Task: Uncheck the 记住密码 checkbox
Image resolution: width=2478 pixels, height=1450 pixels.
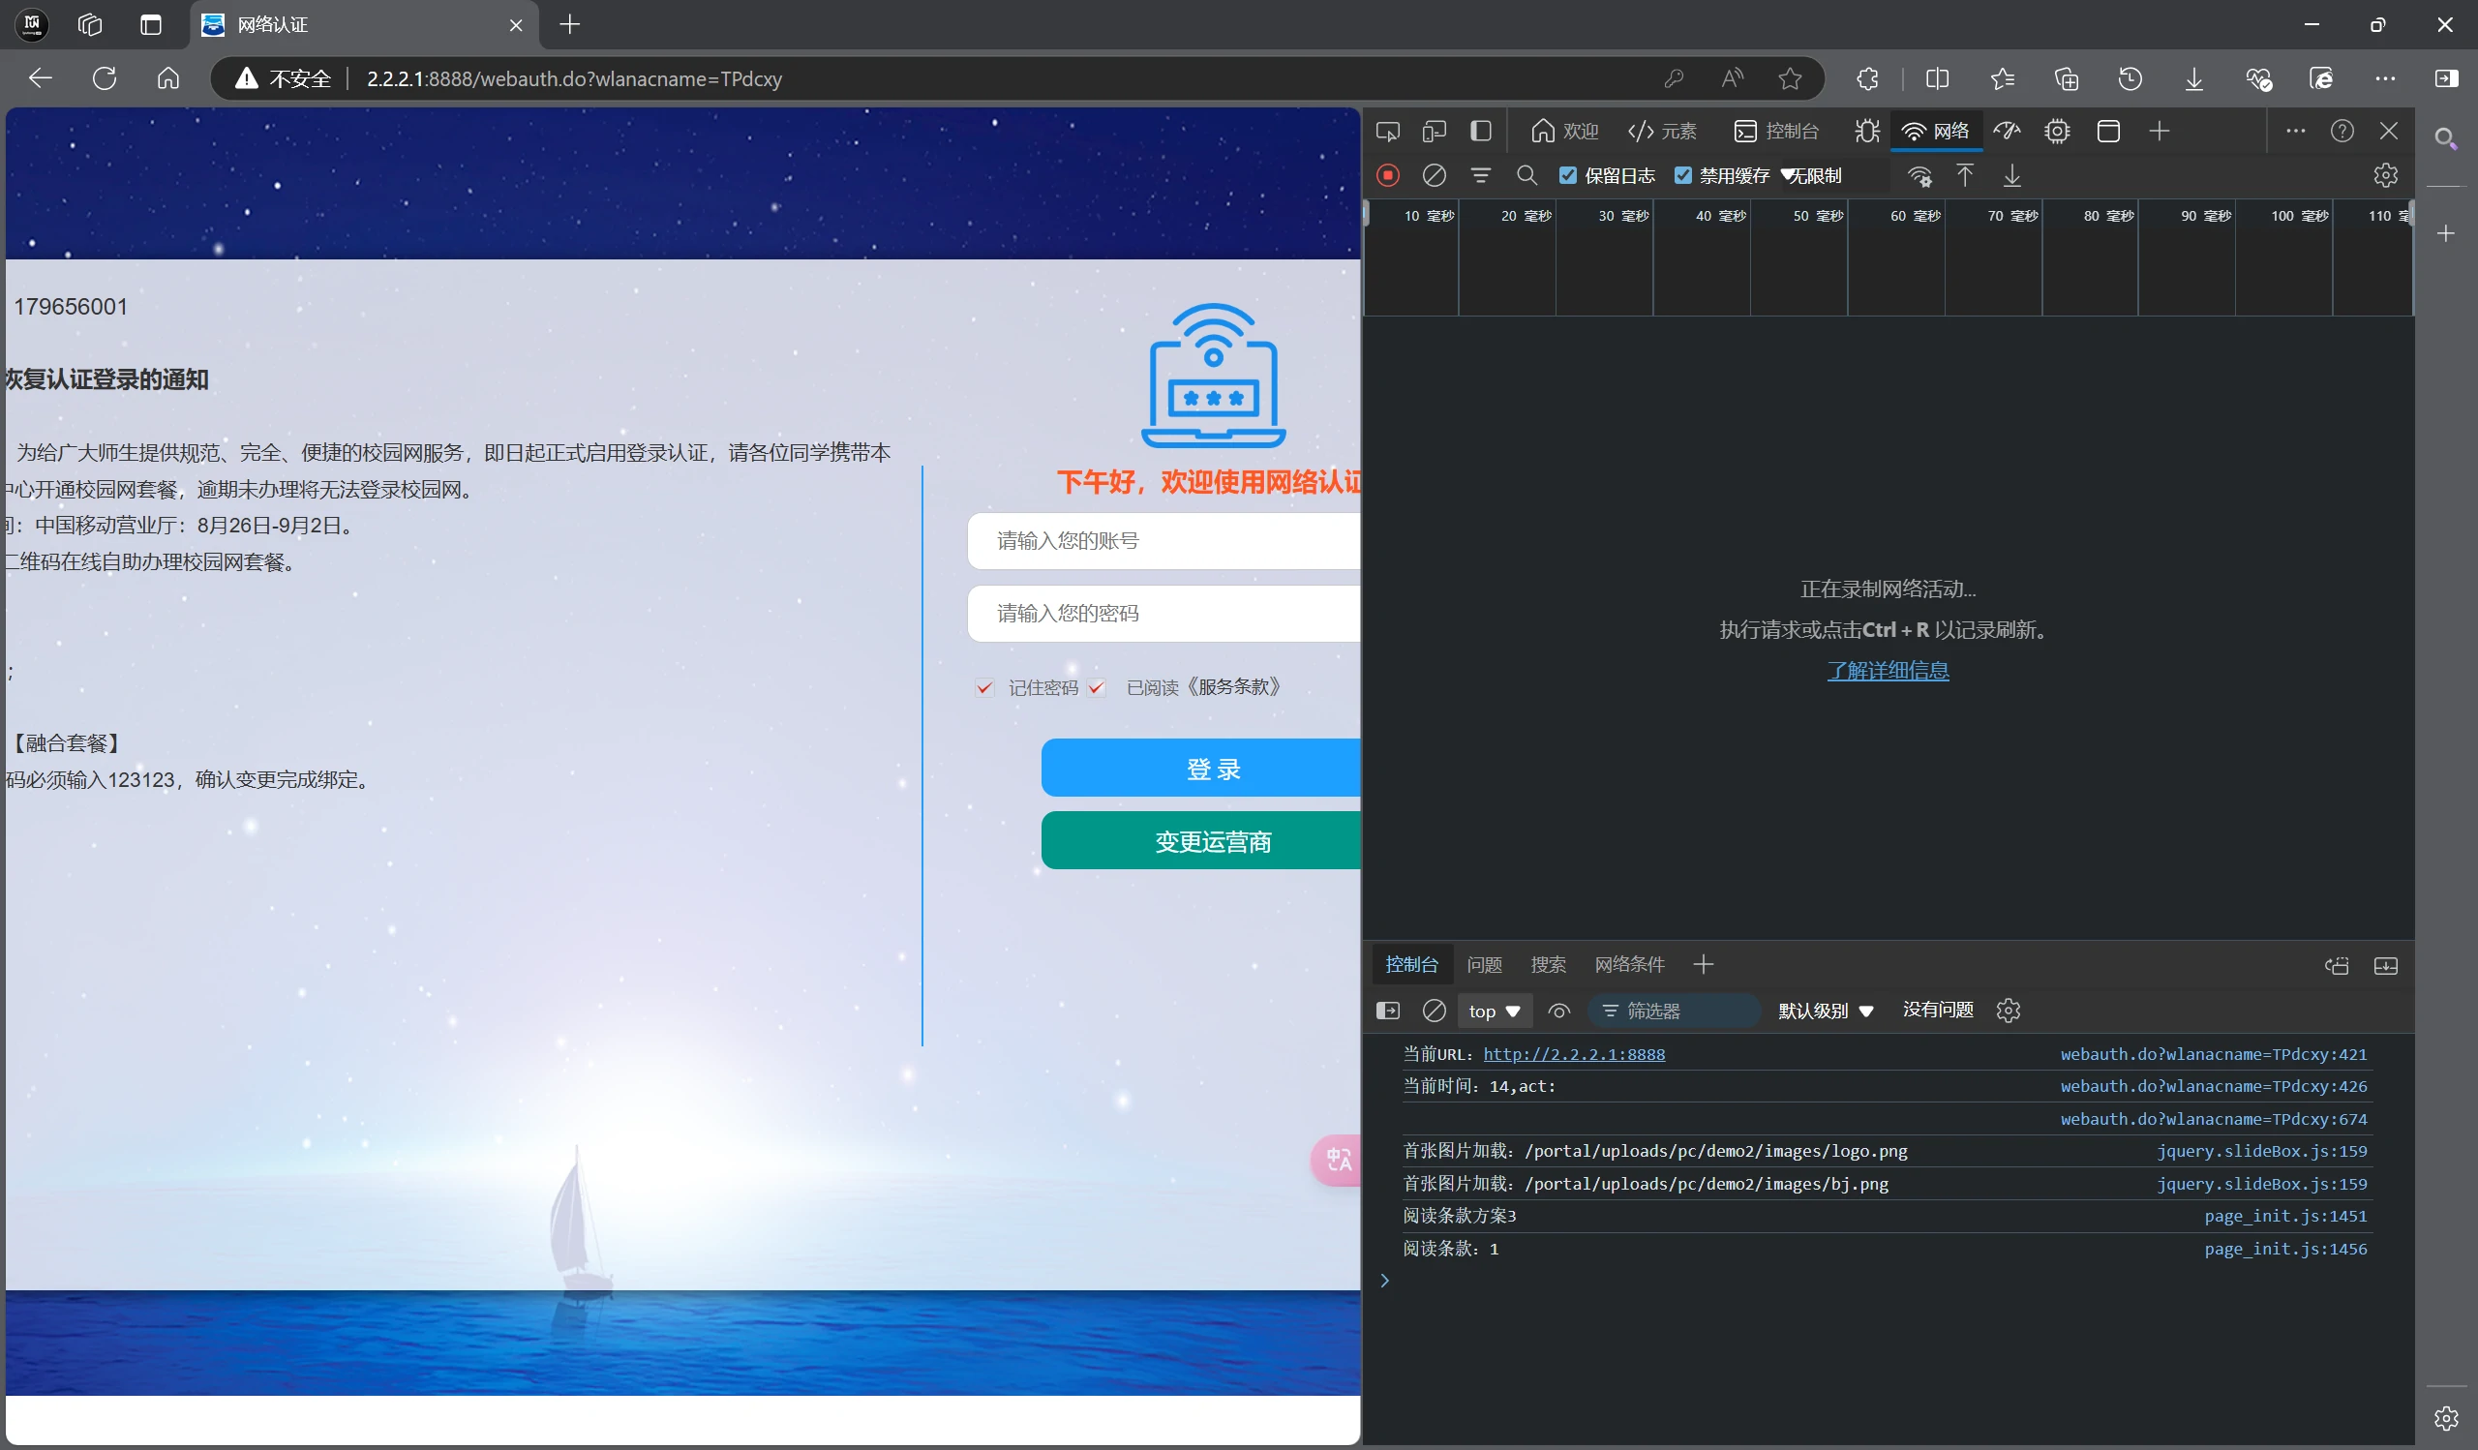Action: (x=984, y=687)
